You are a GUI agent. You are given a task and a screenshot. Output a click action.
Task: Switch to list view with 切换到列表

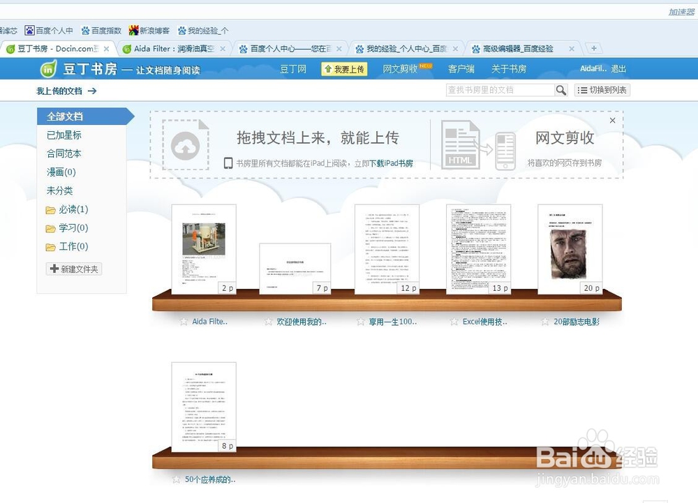pyautogui.click(x=602, y=90)
